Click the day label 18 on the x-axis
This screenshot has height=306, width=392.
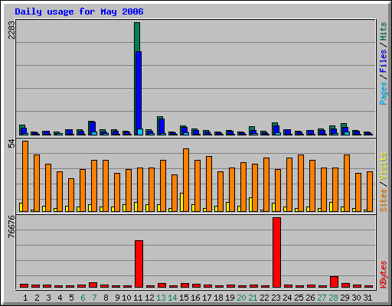218,298
